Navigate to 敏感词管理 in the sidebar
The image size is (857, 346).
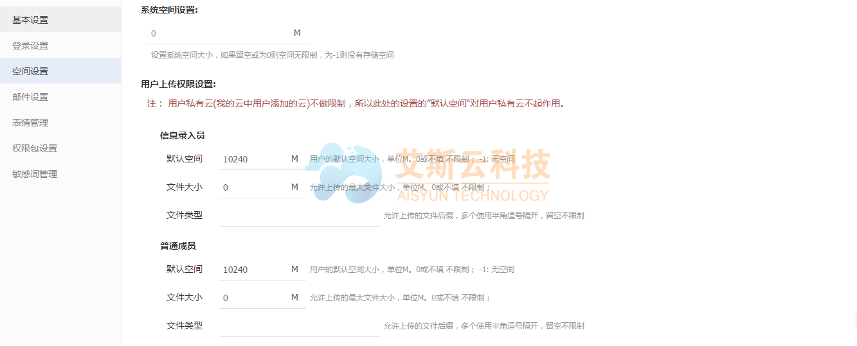point(35,174)
